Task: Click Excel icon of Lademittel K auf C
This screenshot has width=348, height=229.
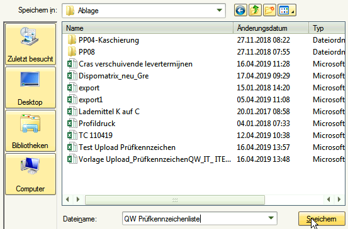Action: [x=72, y=112]
